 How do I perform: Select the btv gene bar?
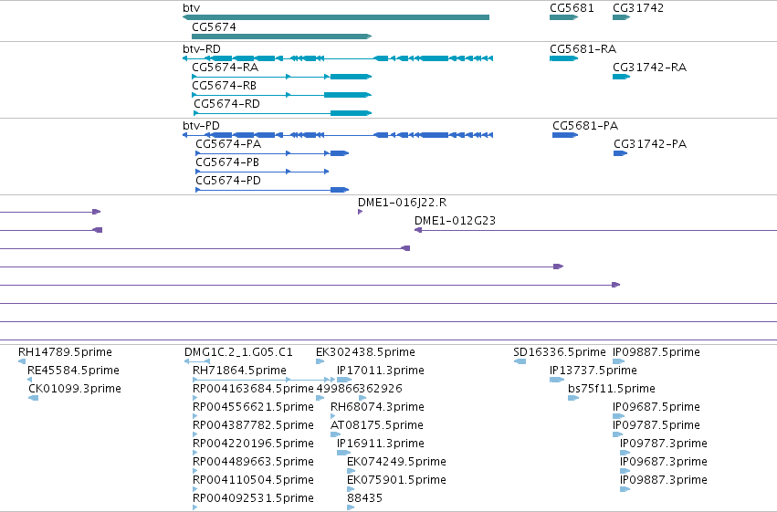point(336,17)
